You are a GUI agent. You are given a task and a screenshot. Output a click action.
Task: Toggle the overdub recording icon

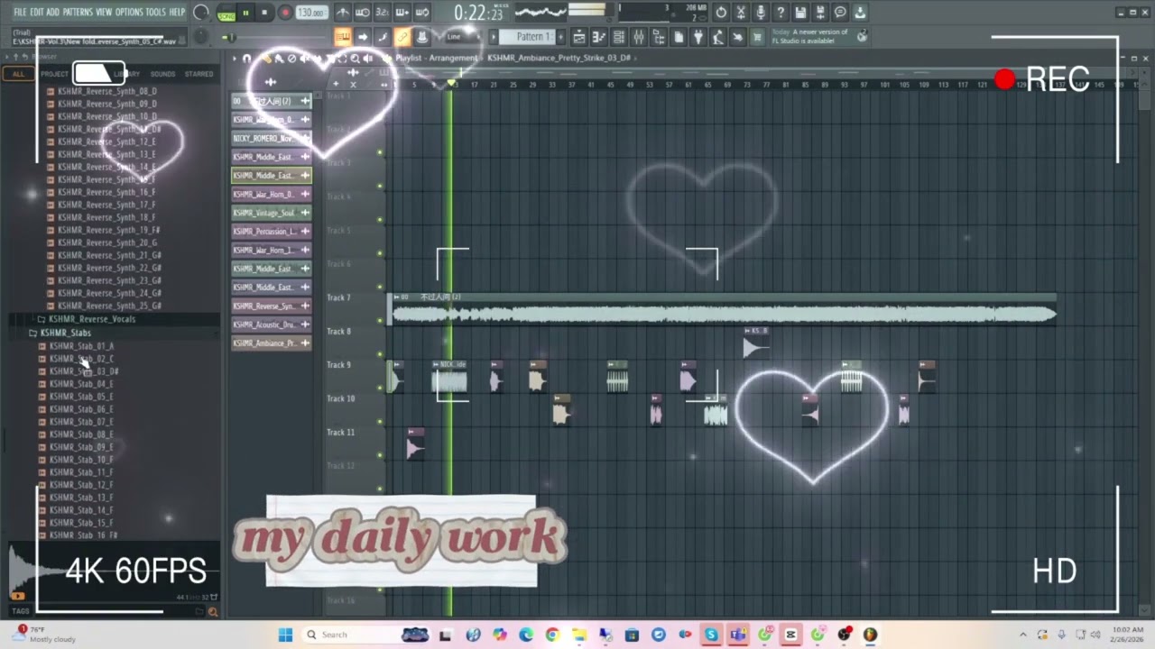coord(402,13)
